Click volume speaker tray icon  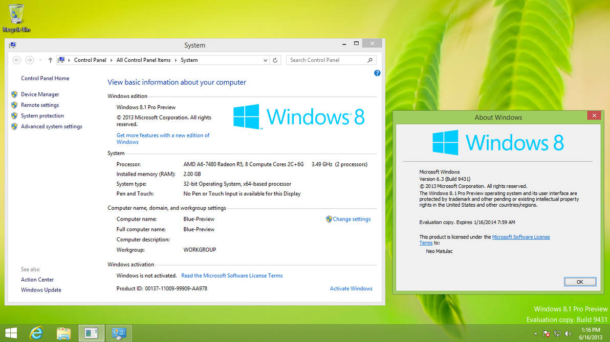pyautogui.click(x=568, y=333)
